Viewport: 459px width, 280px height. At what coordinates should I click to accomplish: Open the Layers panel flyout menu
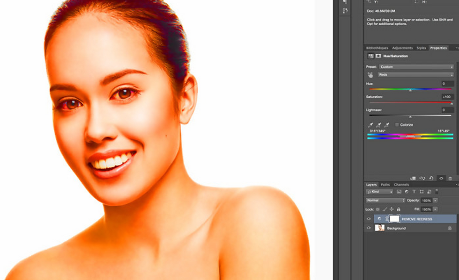tap(457, 185)
